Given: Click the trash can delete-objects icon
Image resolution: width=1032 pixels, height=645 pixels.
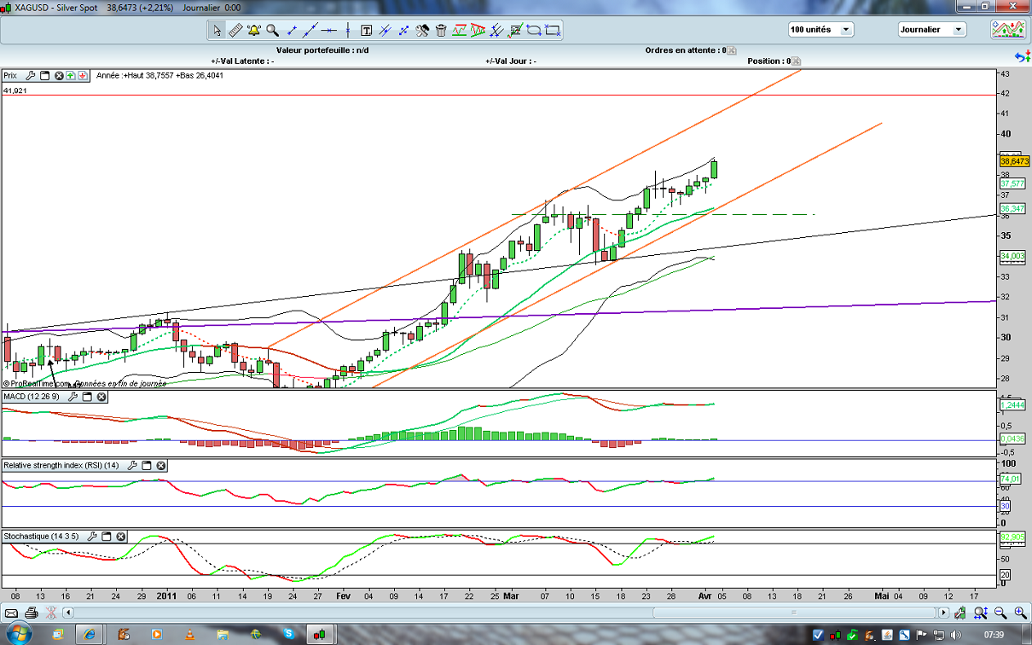Looking at the screenshot, I should [441, 31].
